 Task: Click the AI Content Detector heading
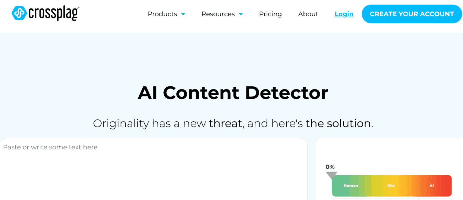pyautogui.click(x=233, y=93)
